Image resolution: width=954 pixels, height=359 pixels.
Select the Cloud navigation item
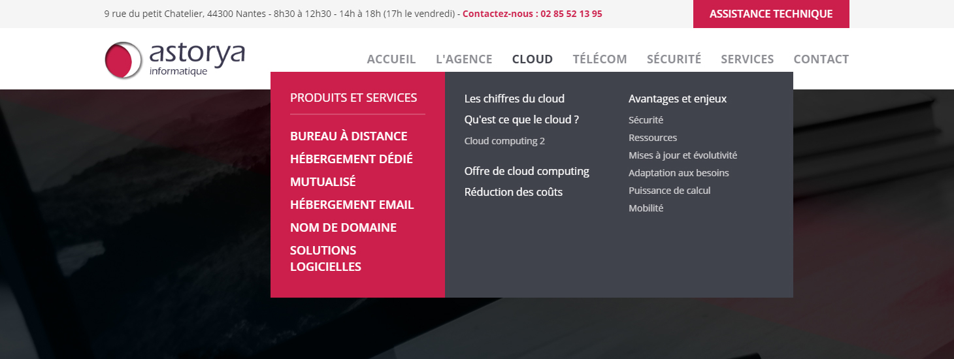coord(533,59)
